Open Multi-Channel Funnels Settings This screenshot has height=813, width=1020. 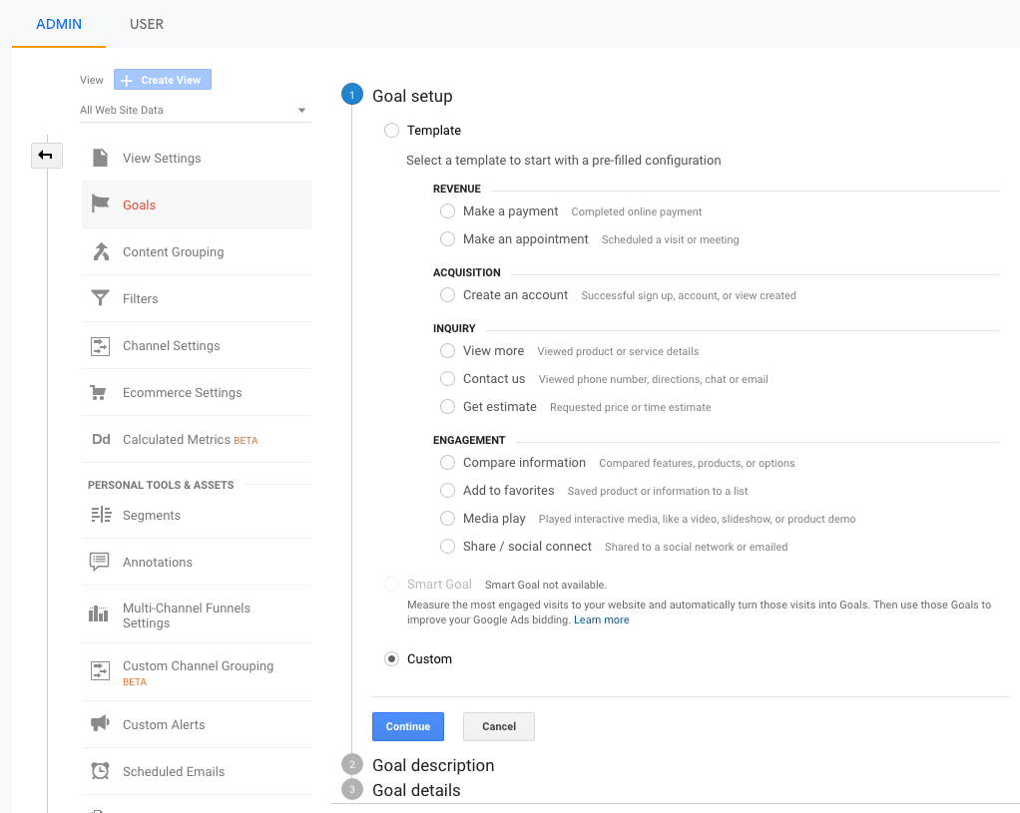197,614
